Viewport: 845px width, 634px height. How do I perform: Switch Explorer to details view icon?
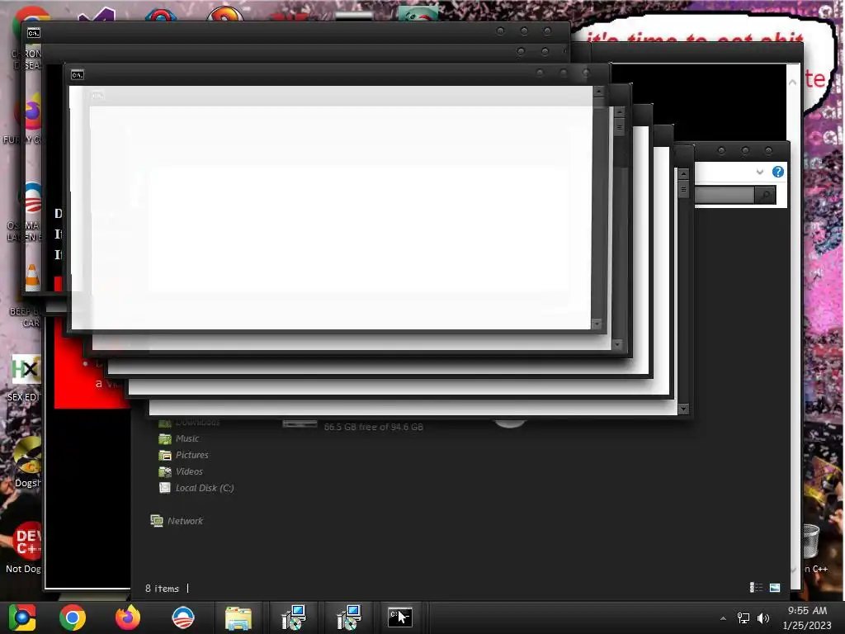[x=756, y=588]
